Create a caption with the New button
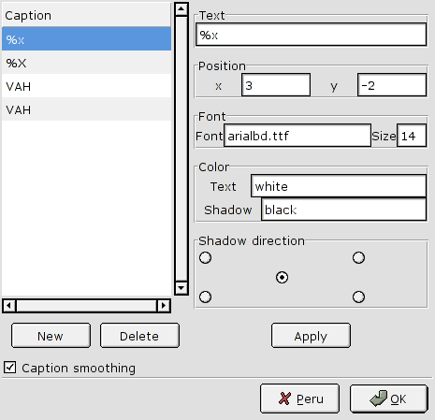The width and height of the screenshot is (435, 420). coord(51,336)
